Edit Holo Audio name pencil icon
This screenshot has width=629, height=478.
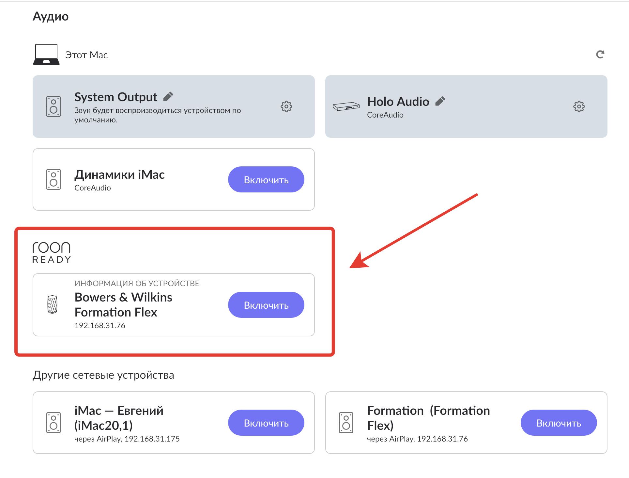coord(440,101)
